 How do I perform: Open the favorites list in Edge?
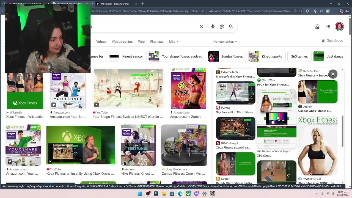pyautogui.click(x=321, y=11)
